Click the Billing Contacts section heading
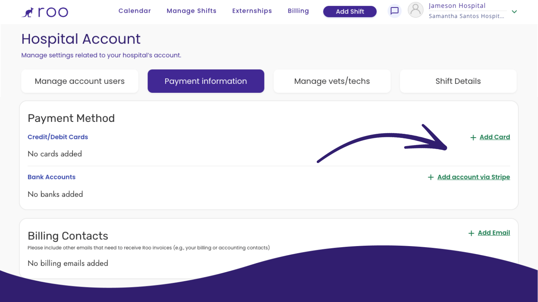 pos(68,236)
